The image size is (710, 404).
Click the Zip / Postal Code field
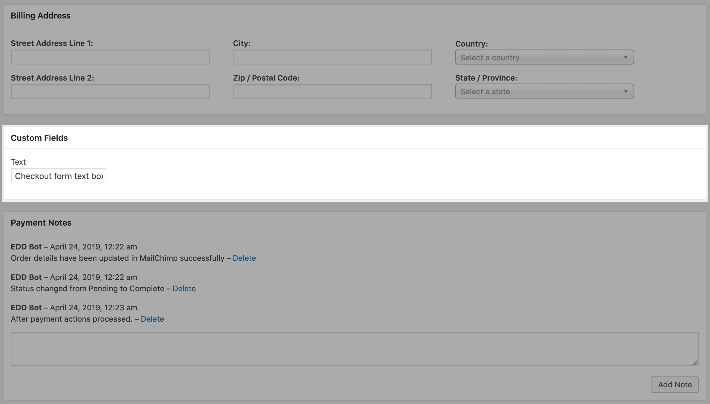pos(332,92)
